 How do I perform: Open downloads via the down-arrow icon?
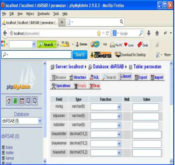click(x=149, y=33)
